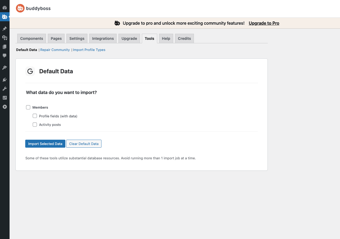
Task: Open the WordPress Dashboard sidebar icon
Action: pyautogui.click(x=5, y=7)
